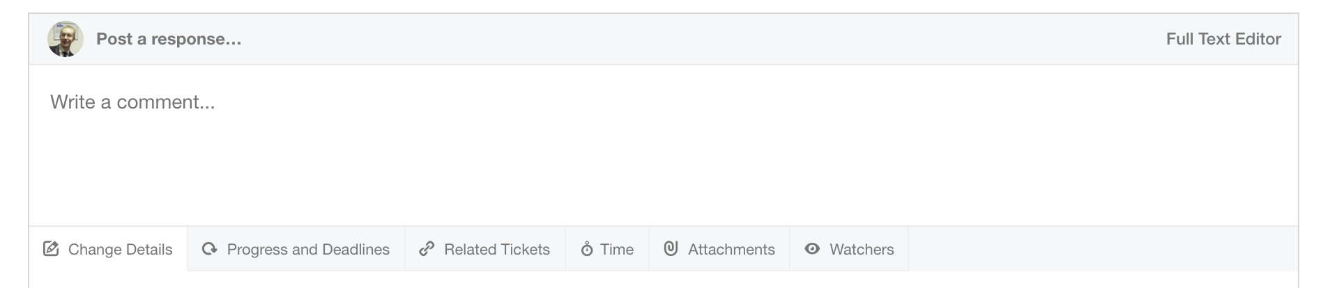Click the circular arrow Progress icon
The height and width of the screenshot is (288, 1330).
(x=209, y=249)
